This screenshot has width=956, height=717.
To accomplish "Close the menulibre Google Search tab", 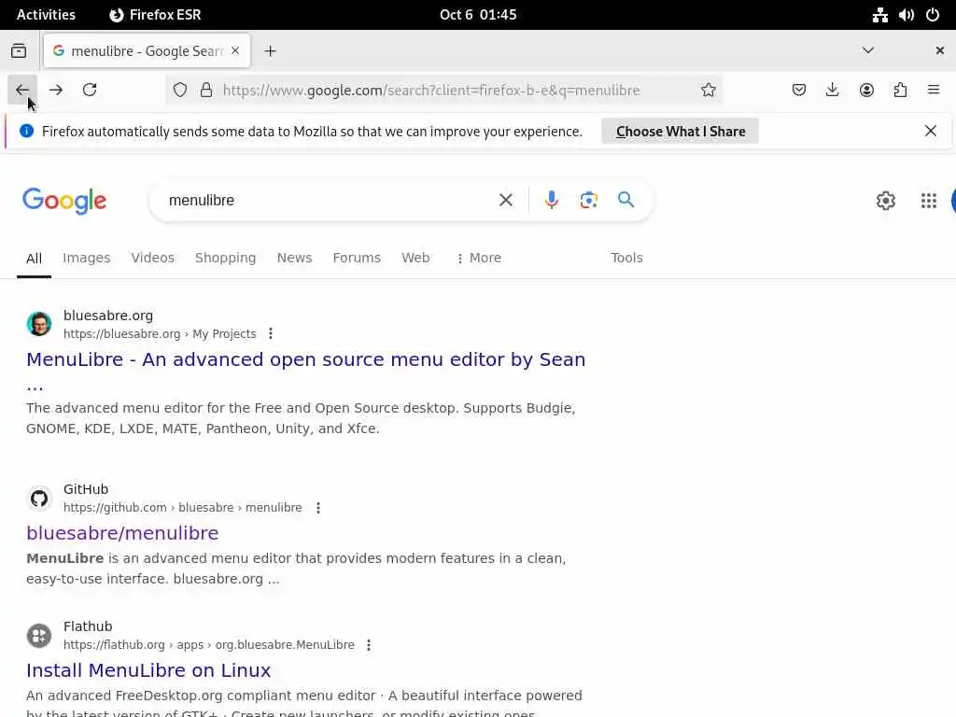I will pyautogui.click(x=235, y=50).
